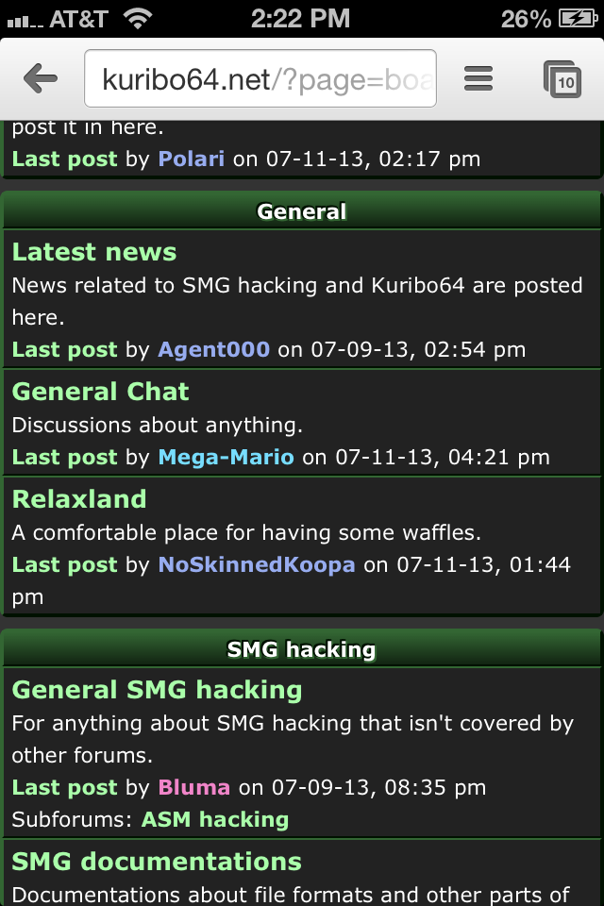Image resolution: width=604 pixels, height=906 pixels.
Task: View Mega-Mario's user profile
Action: (x=226, y=457)
